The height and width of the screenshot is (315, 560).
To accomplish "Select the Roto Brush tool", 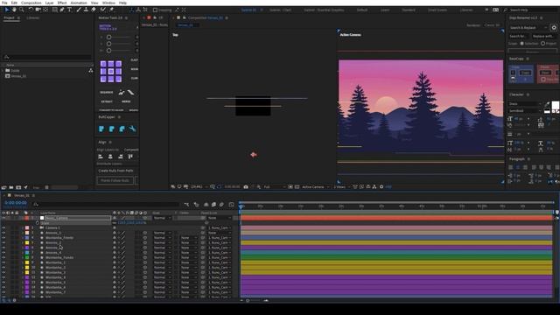I will 103,10.
